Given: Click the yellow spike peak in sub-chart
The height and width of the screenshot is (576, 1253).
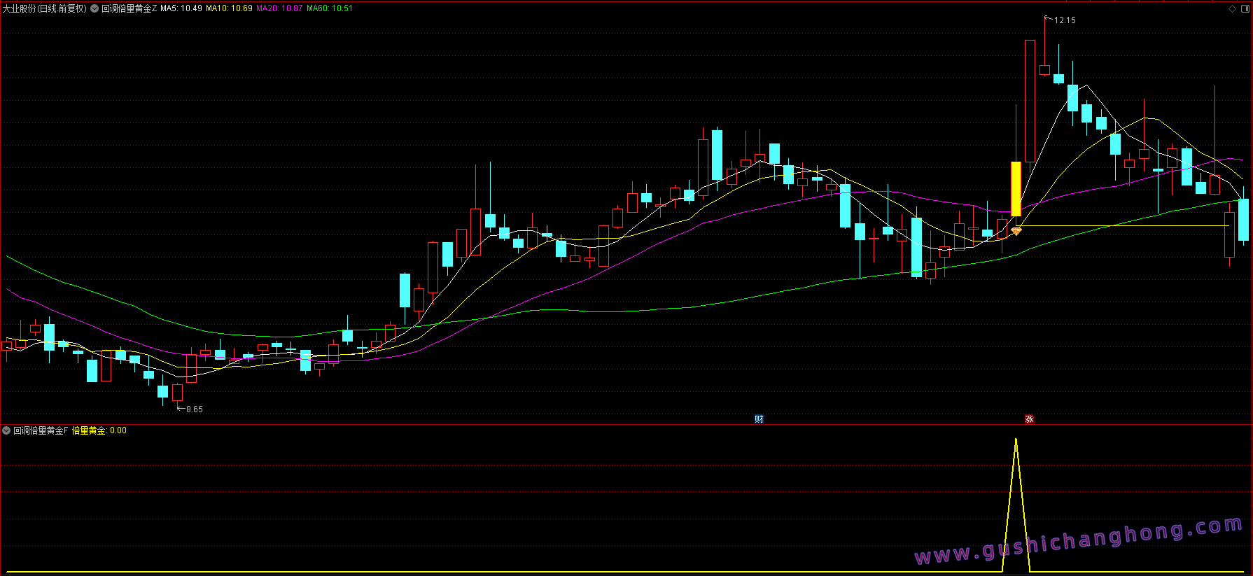Looking at the screenshot, I should [x=1016, y=440].
